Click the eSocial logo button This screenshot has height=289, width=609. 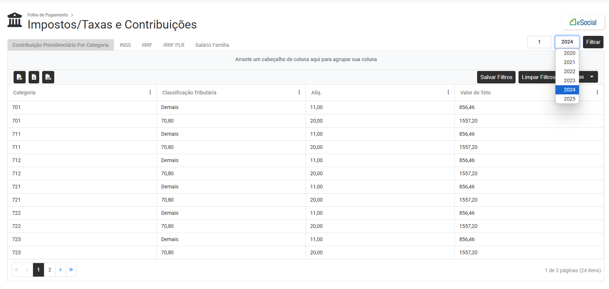583,22
